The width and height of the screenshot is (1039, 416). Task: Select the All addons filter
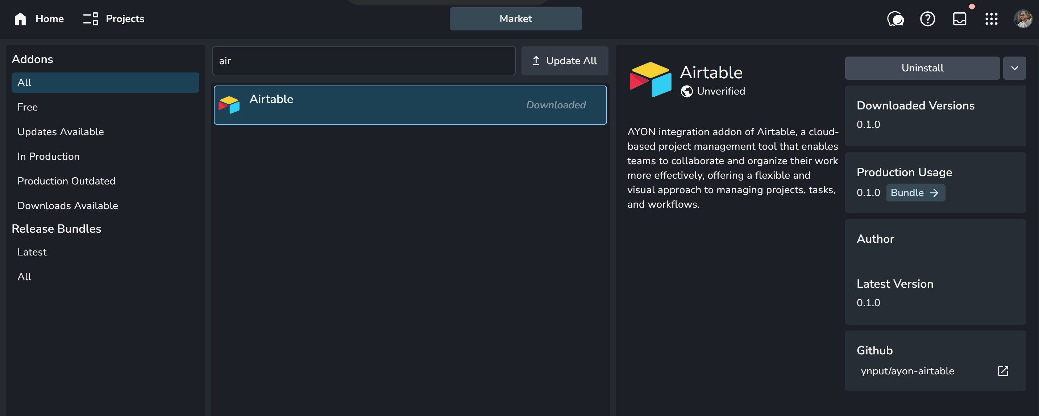105,83
